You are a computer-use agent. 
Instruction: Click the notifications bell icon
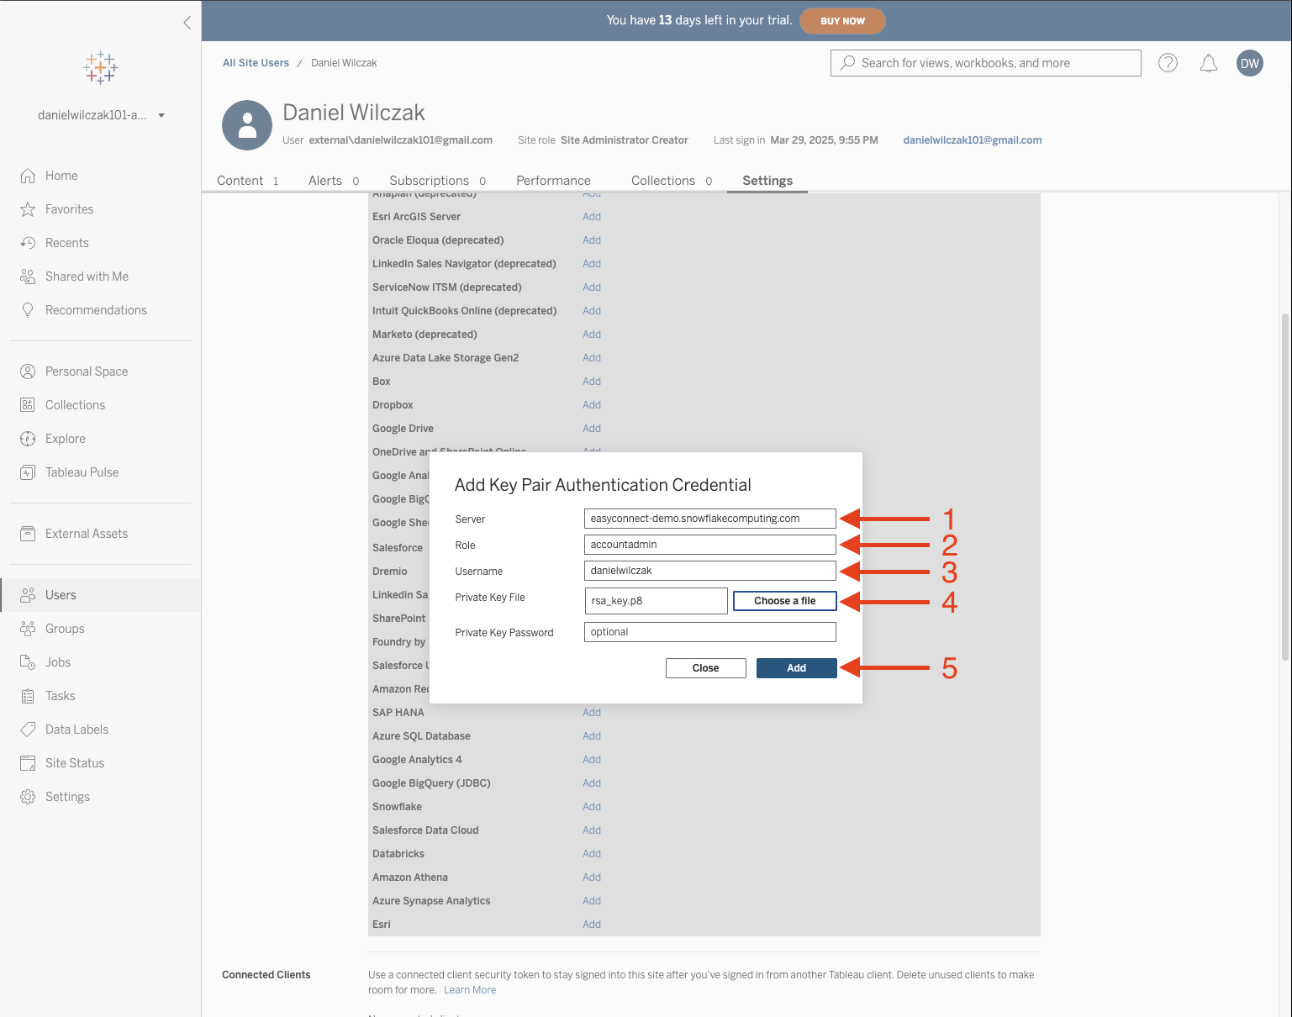pyautogui.click(x=1209, y=63)
